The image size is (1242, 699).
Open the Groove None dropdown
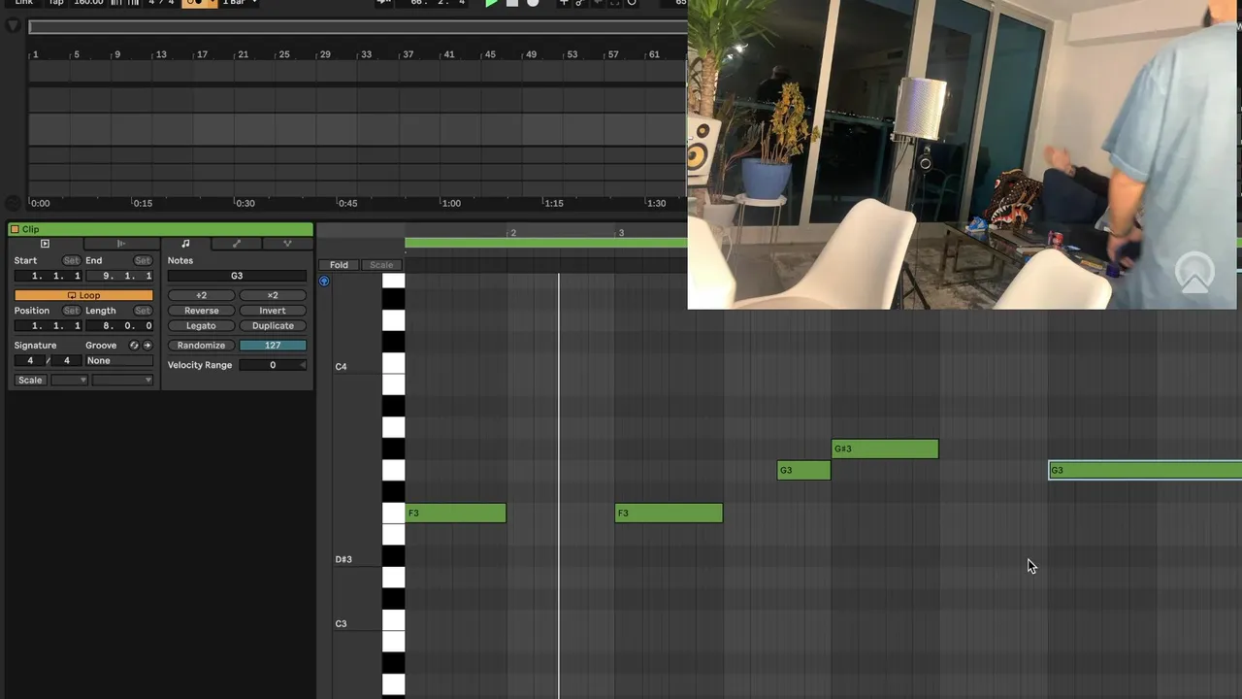[x=119, y=360]
